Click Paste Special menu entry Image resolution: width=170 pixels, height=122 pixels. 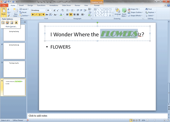[11, 26]
